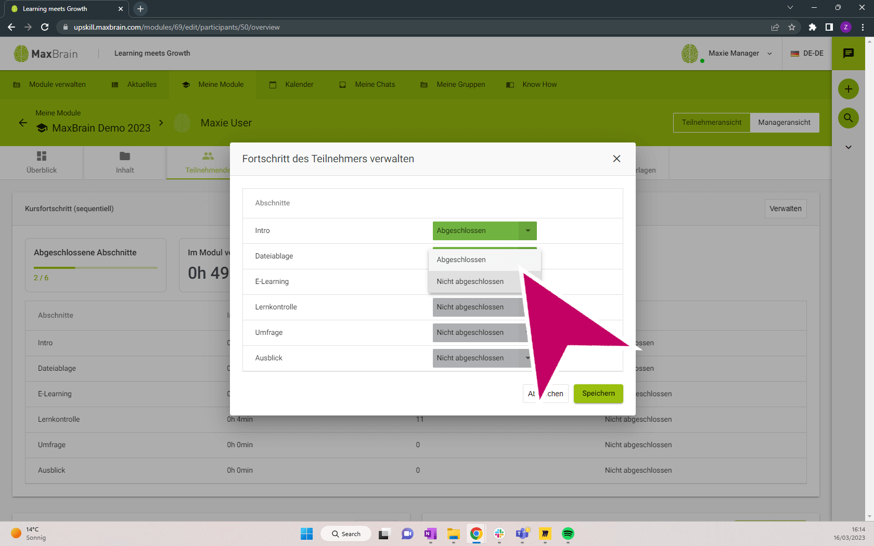Viewport: 874px width, 546px height.
Task: Go back using the left arrow beside Meine Module
Action: coord(23,123)
